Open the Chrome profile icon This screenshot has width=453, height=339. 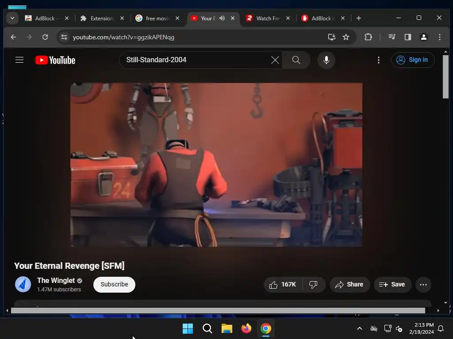point(423,37)
